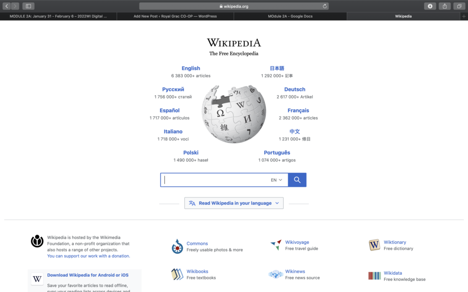Open Download Wikipedia for Android or iOS
The height and width of the screenshot is (292, 468).
pyautogui.click(x=88, y=275)
